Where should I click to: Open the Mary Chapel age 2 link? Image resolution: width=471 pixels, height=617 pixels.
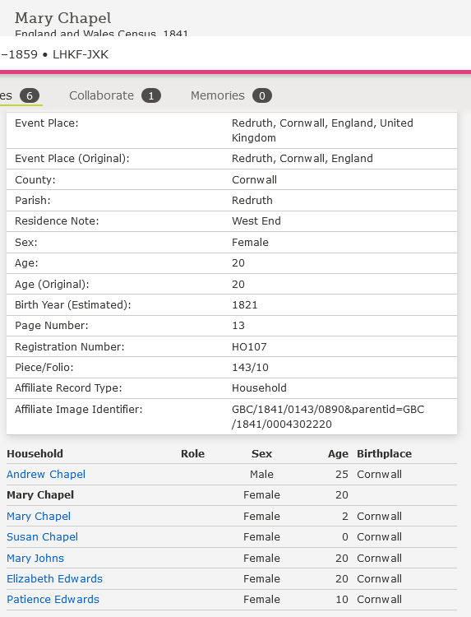tap(39, 517)
